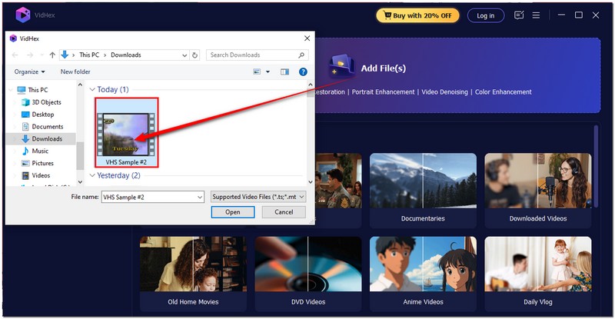The width and height of the screenshot is (615, 319).
Task: Click the refresh button beside address bar
Action: click(x=195, y=55)
